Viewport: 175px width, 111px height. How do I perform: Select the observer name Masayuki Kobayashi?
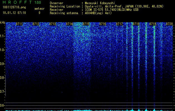pyautogui.click(x=100, y=3)
